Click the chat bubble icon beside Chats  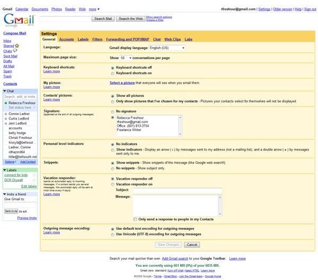coord(15,51)
